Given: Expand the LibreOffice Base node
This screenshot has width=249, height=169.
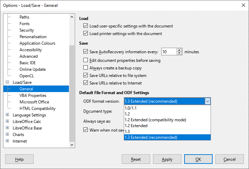Looking at the screenshot, I should 7,128.
